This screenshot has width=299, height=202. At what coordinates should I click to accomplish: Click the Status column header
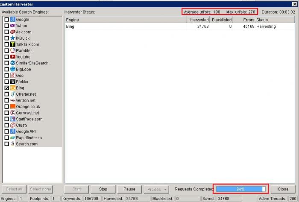coord(275,20)
